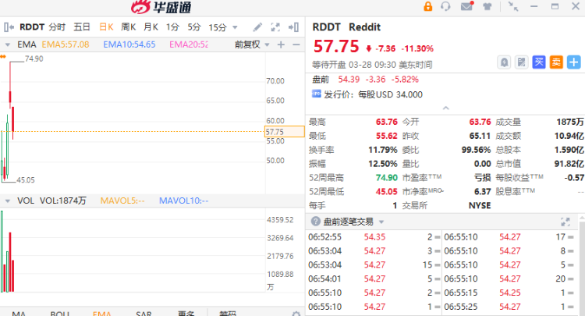The width and height of the screenshot is (585, 316).
Task: Switch to 分时 intraday chart
Action: tap(57, 27)
